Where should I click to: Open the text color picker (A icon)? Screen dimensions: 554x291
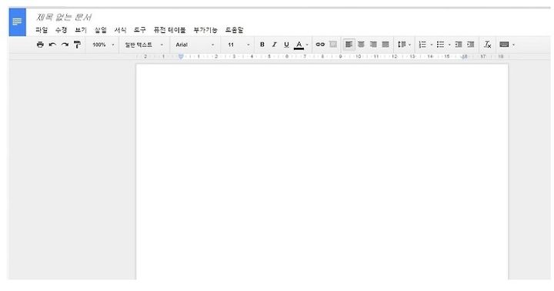pos(299,45)
